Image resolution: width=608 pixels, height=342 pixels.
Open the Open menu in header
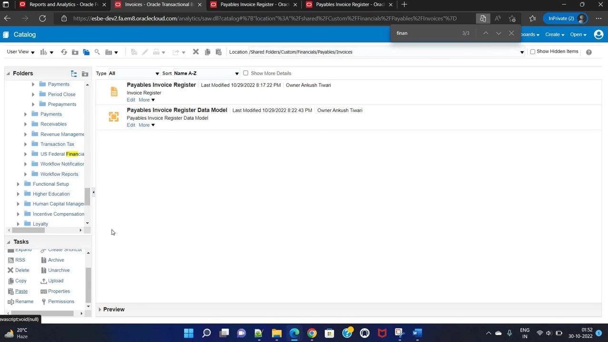[x=578, y=35]
